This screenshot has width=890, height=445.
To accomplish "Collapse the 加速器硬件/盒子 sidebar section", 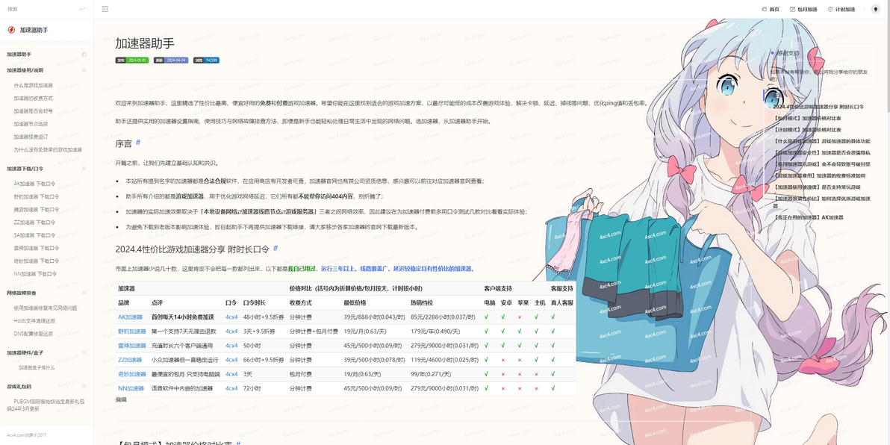I will click(84, 352).
